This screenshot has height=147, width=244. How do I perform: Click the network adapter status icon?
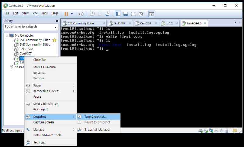pyautogui.click(x=211, y=131)
